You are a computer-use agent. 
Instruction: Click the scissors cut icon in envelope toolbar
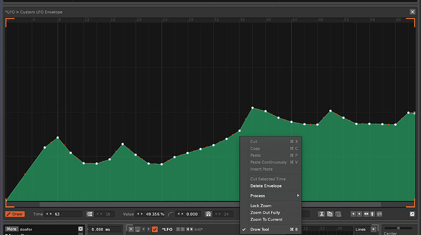322,214
